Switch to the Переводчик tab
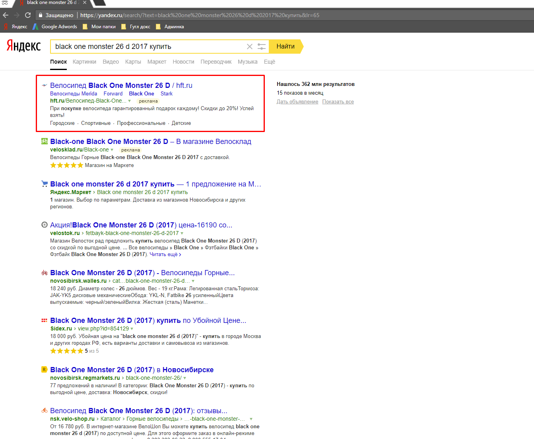 pos(216,62)
